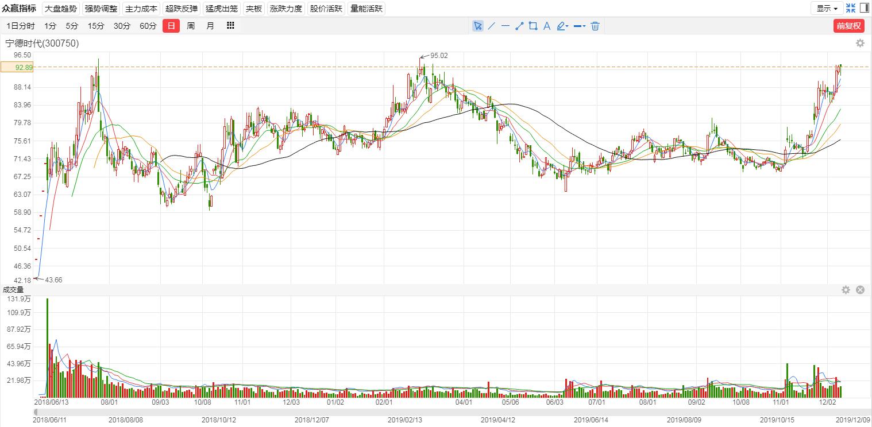
Task: Select the text annotation tool (A)
Action: pos(547,26)
